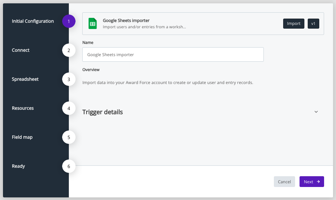The width and height of the screenshot is (336, 200).
Task: Click the Google Sheets green icon
Action: click(x=93, y=23)
